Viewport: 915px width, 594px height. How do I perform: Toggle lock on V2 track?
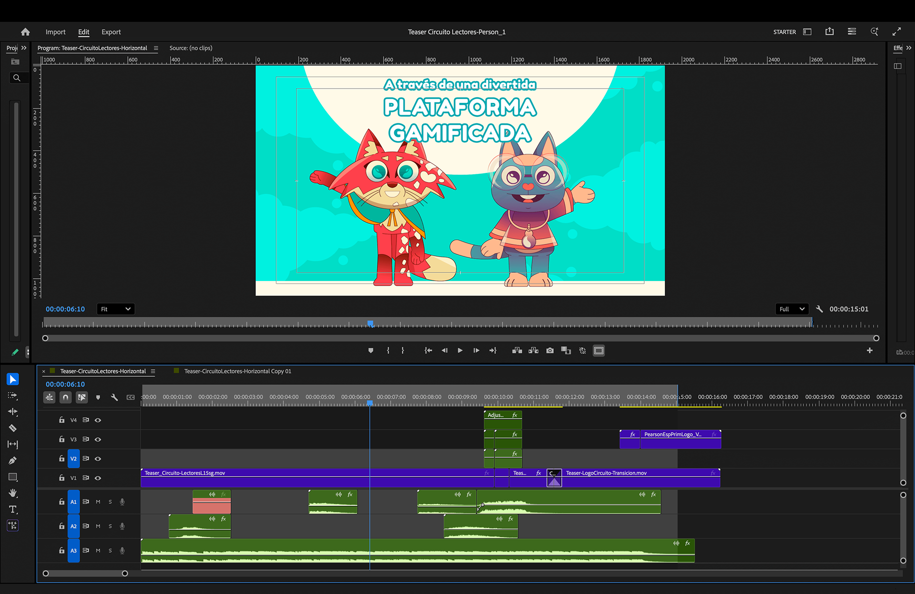61,459
